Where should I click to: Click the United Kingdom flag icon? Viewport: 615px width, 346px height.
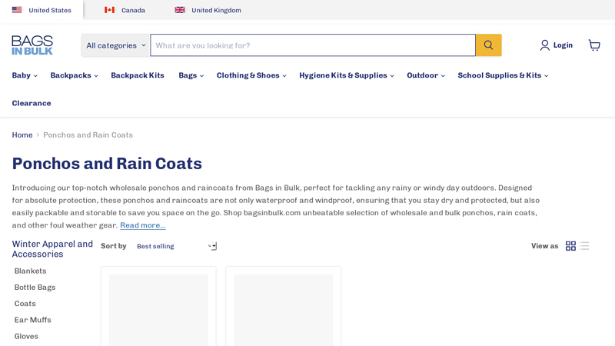[x=180, y=10]
